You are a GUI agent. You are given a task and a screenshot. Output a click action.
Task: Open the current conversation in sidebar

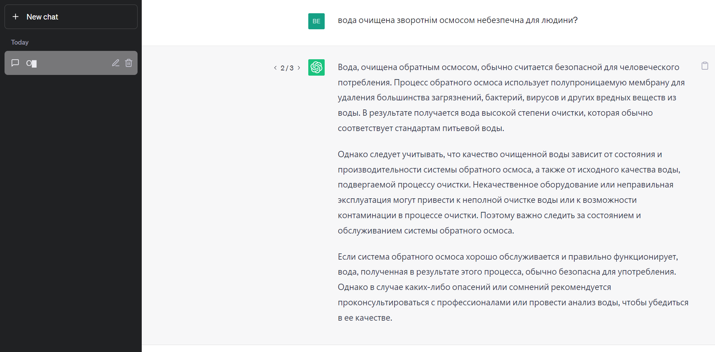[x=71, y=63]
